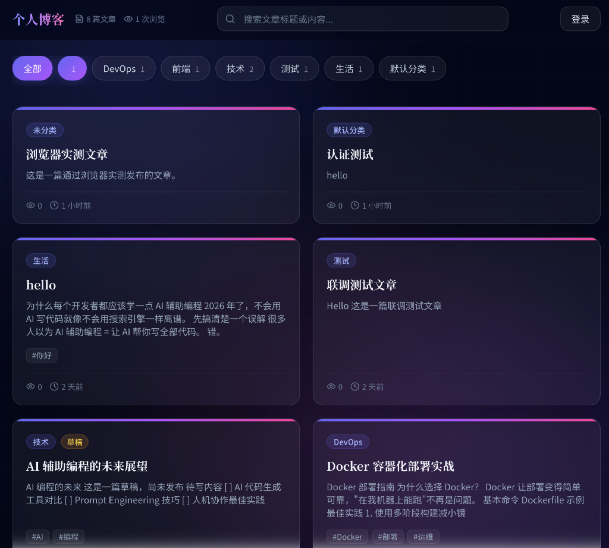
Task: Click eye icon on 认证测试 card
Action: [331, 205]
